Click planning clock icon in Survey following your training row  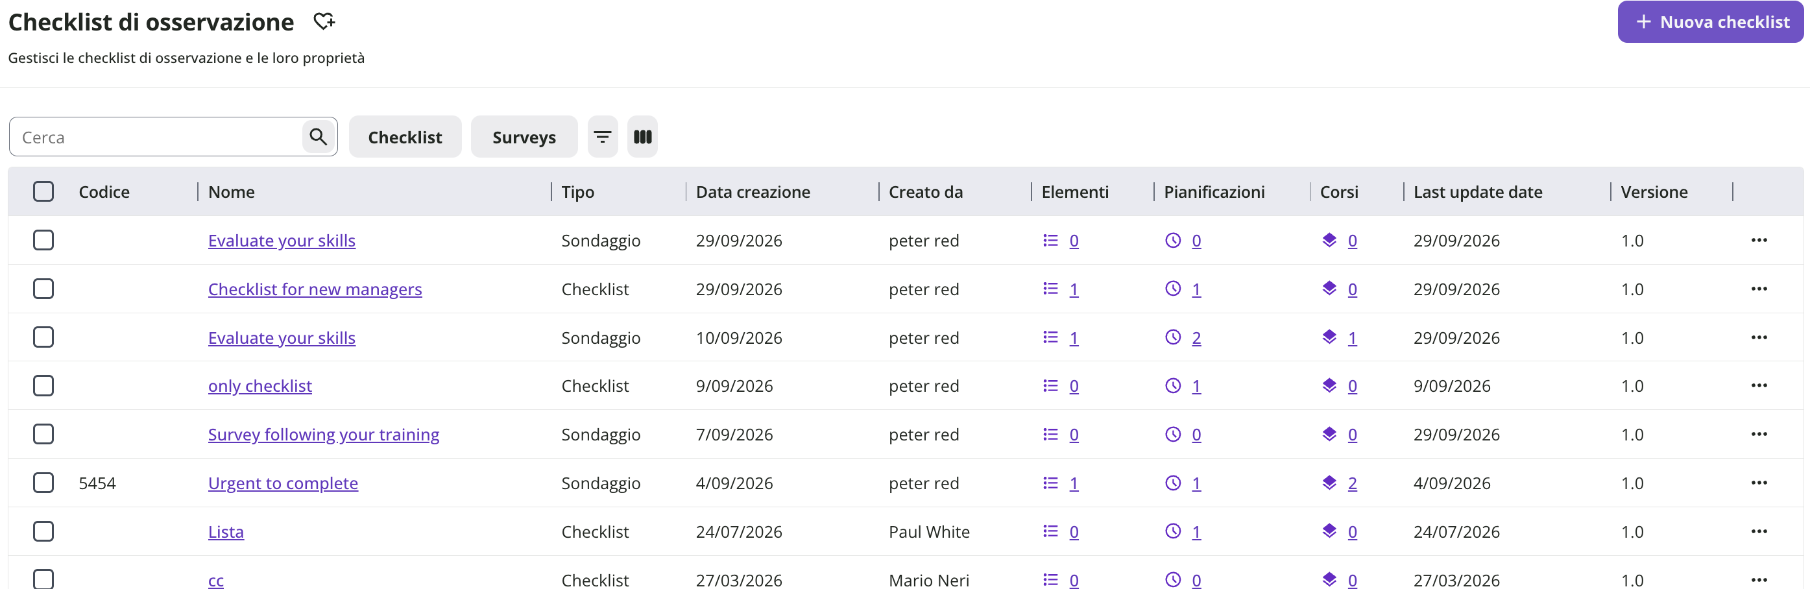1173,435
